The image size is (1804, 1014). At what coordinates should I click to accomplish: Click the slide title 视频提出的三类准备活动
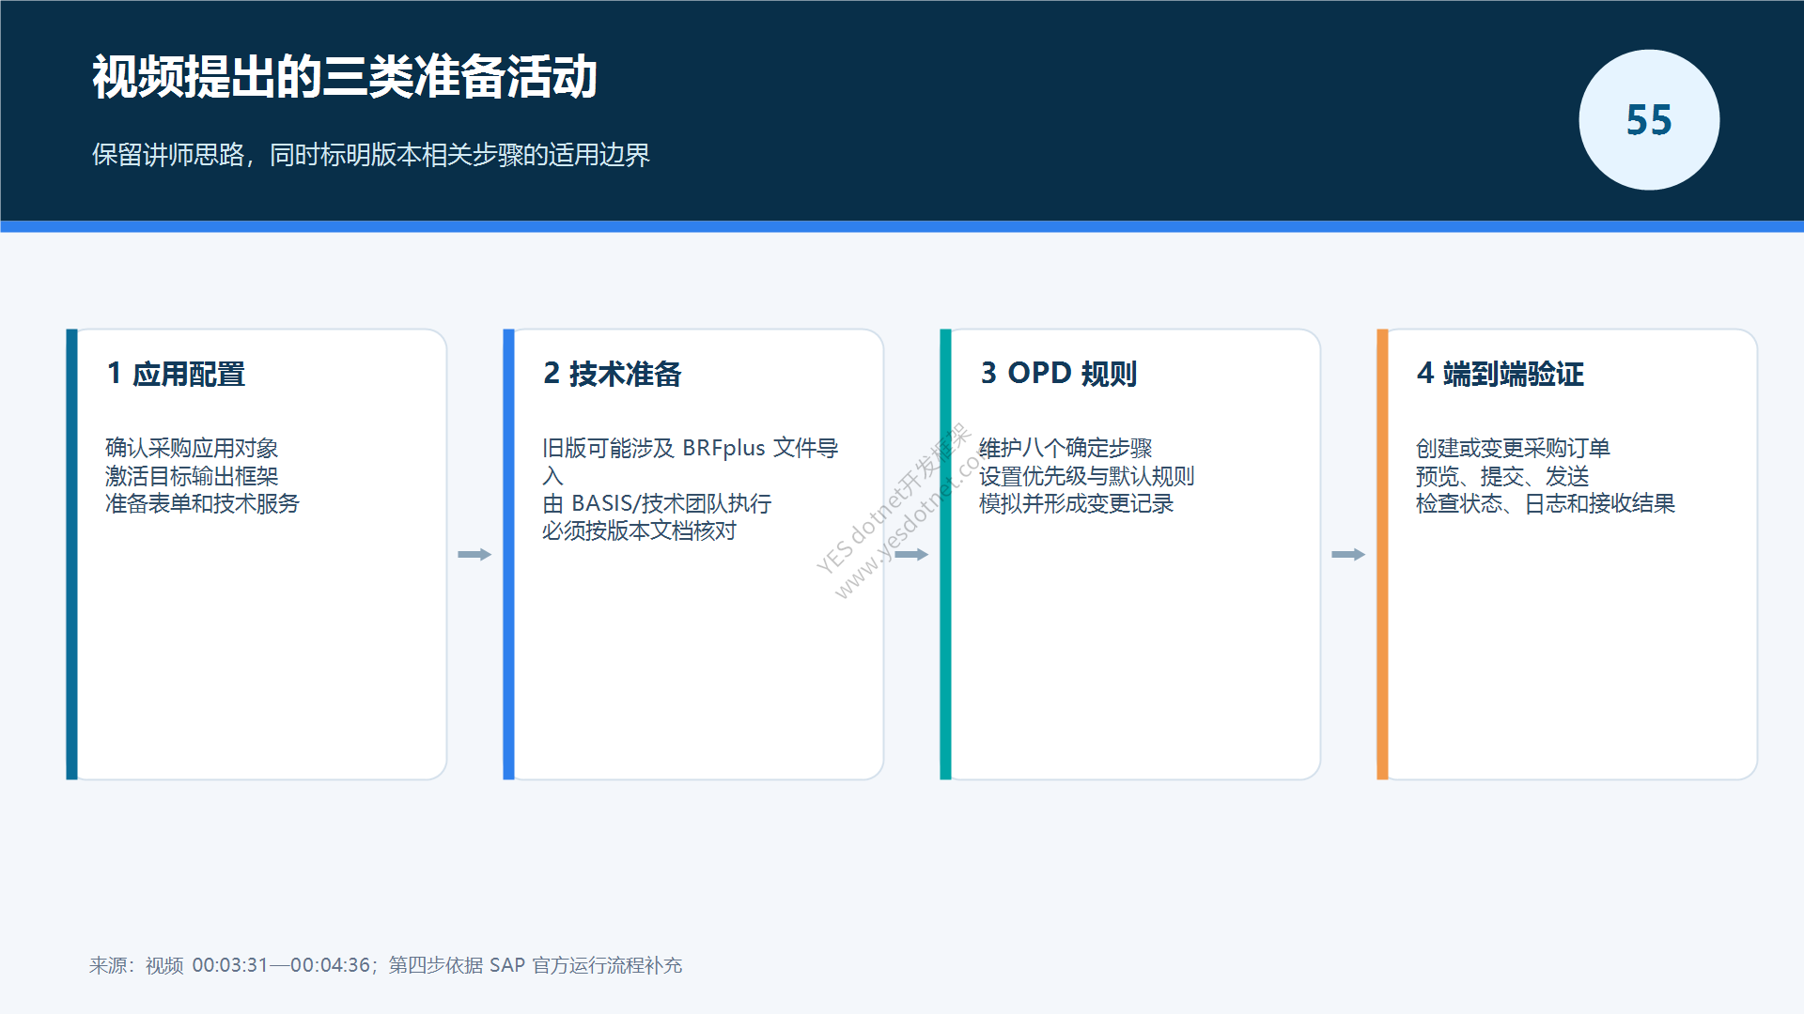(345, 77)
